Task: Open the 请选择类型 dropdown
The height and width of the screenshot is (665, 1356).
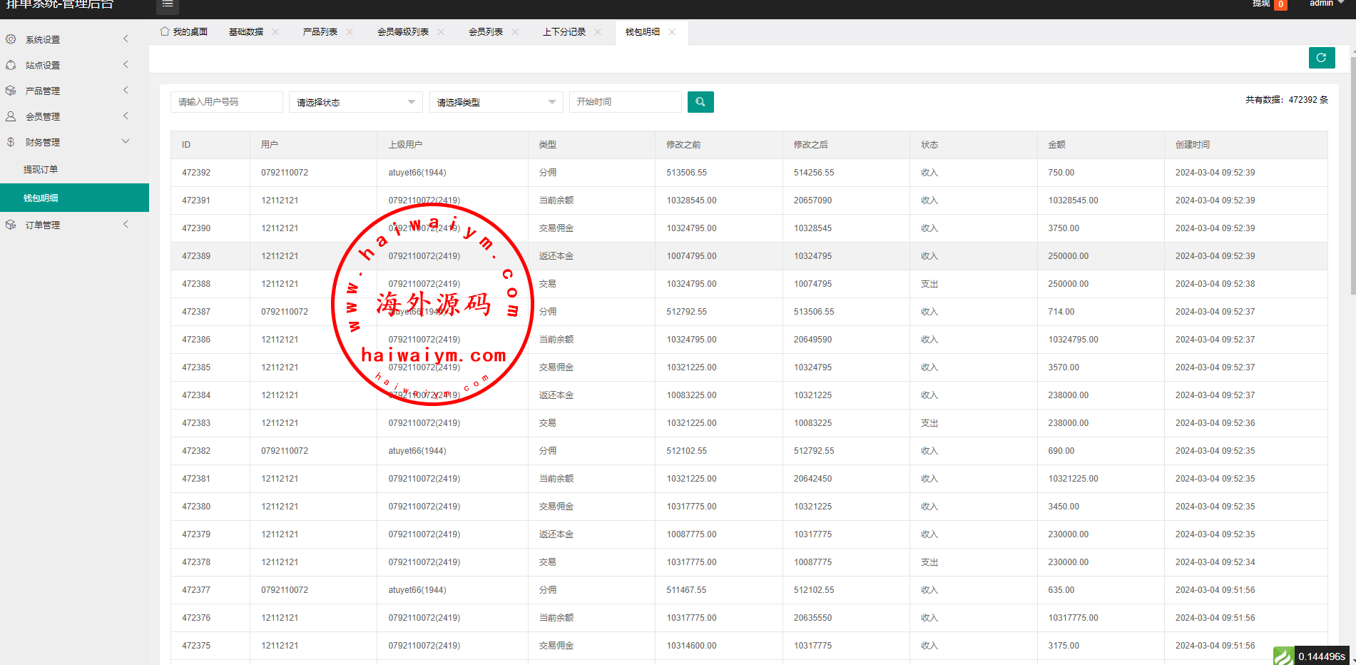Action: point(496,102)
